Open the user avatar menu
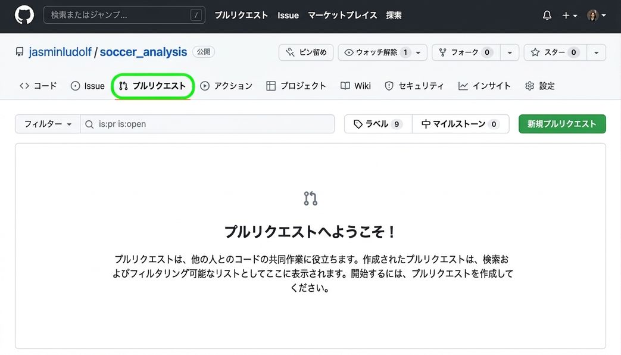Screen dimensions: 621x355 pyautogui.click(x=597, y=15)
